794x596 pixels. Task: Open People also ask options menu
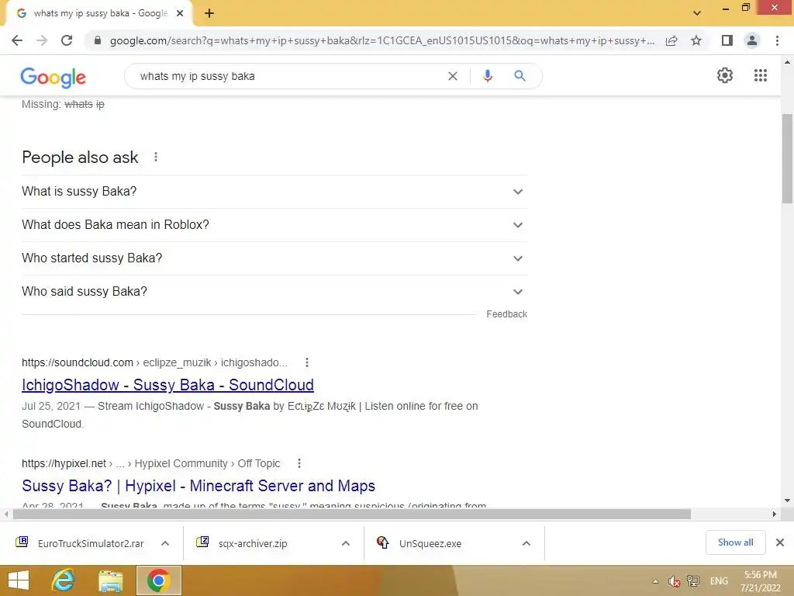[156, 157]
